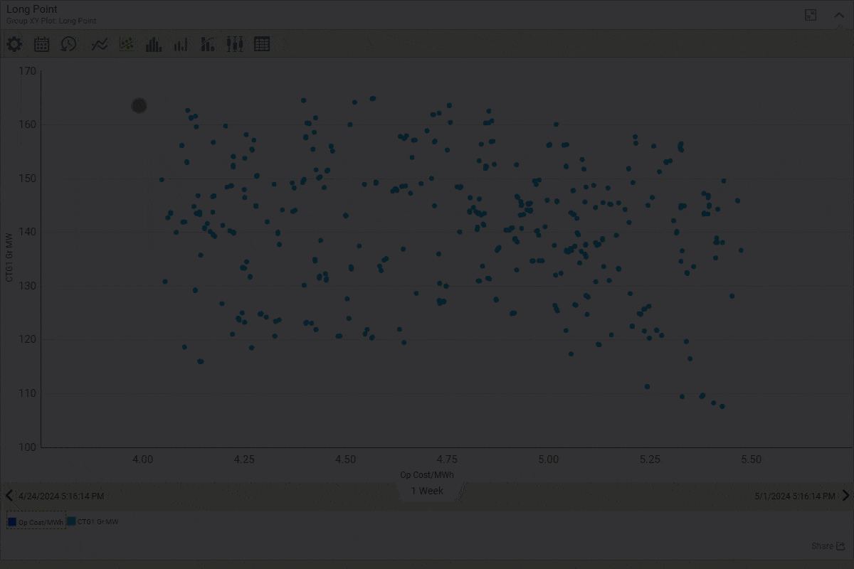Select the XY scatter plot view
Image resolution: width=854 pixels, height=569 pixels.
(127, 44)
